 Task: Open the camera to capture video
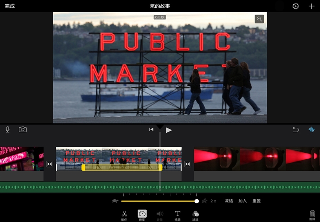(x=23, y=130)
